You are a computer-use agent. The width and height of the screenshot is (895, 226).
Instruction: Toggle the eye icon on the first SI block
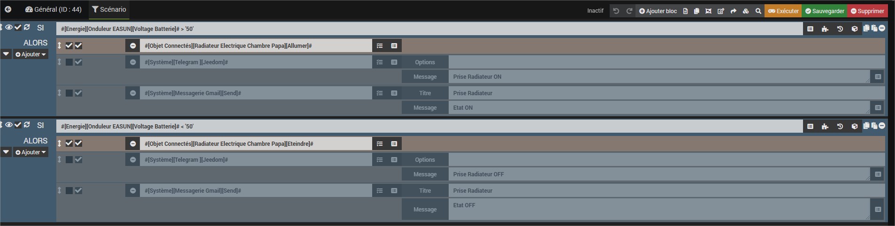[9, 28]
